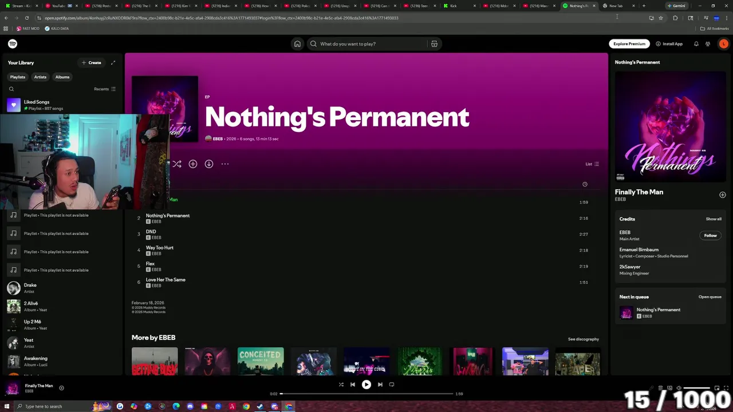This screenshot has height=412, width=733.
Task: Reload the page in browser
Action: pos(26,18)
